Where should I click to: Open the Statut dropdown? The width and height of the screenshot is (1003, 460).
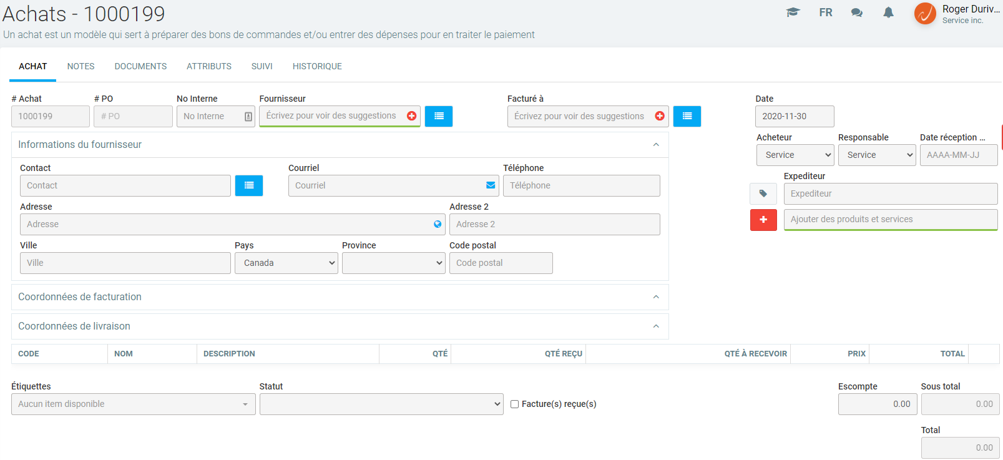coord(381,404)
